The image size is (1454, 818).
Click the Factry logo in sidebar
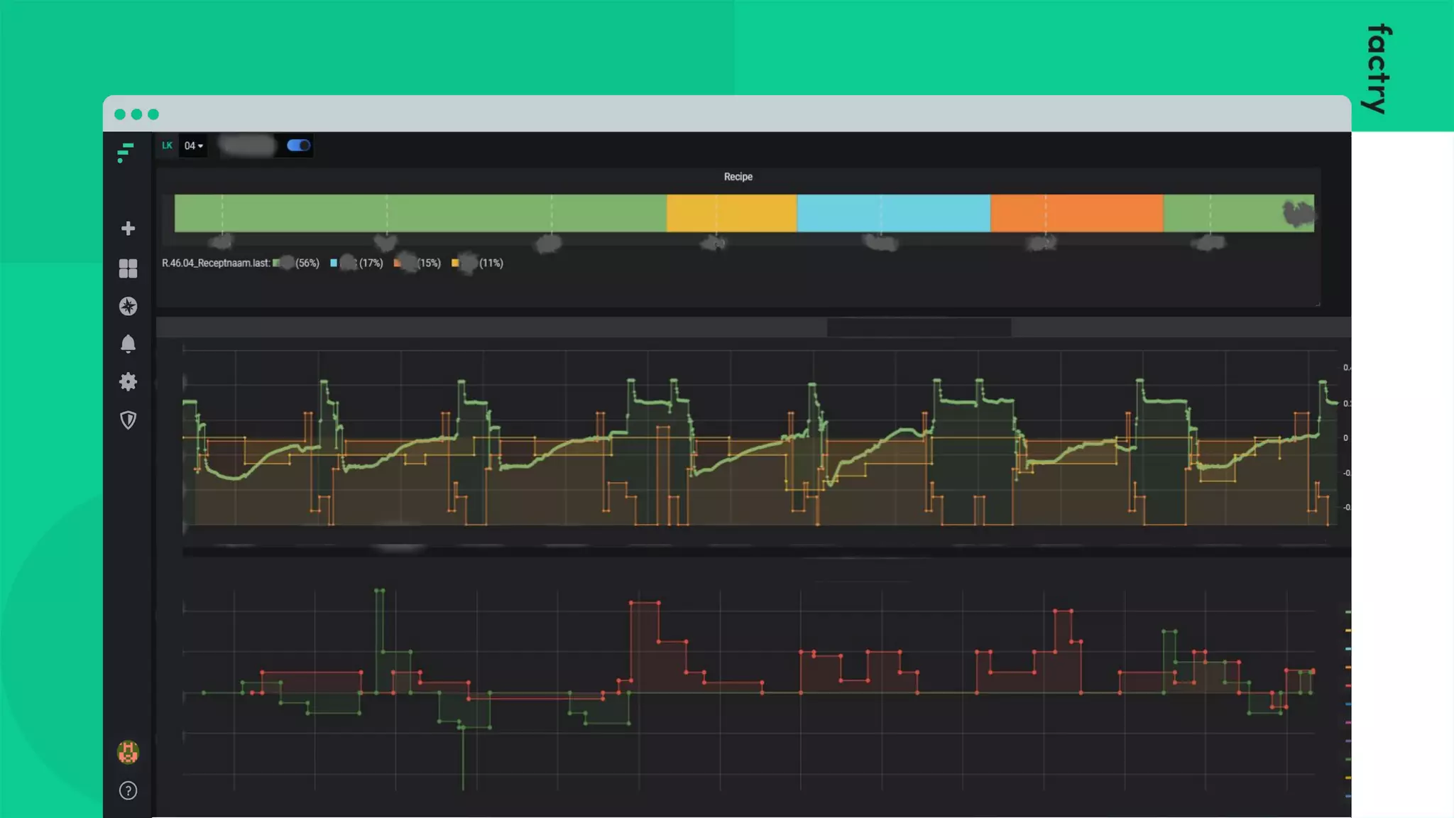point(126,152)
